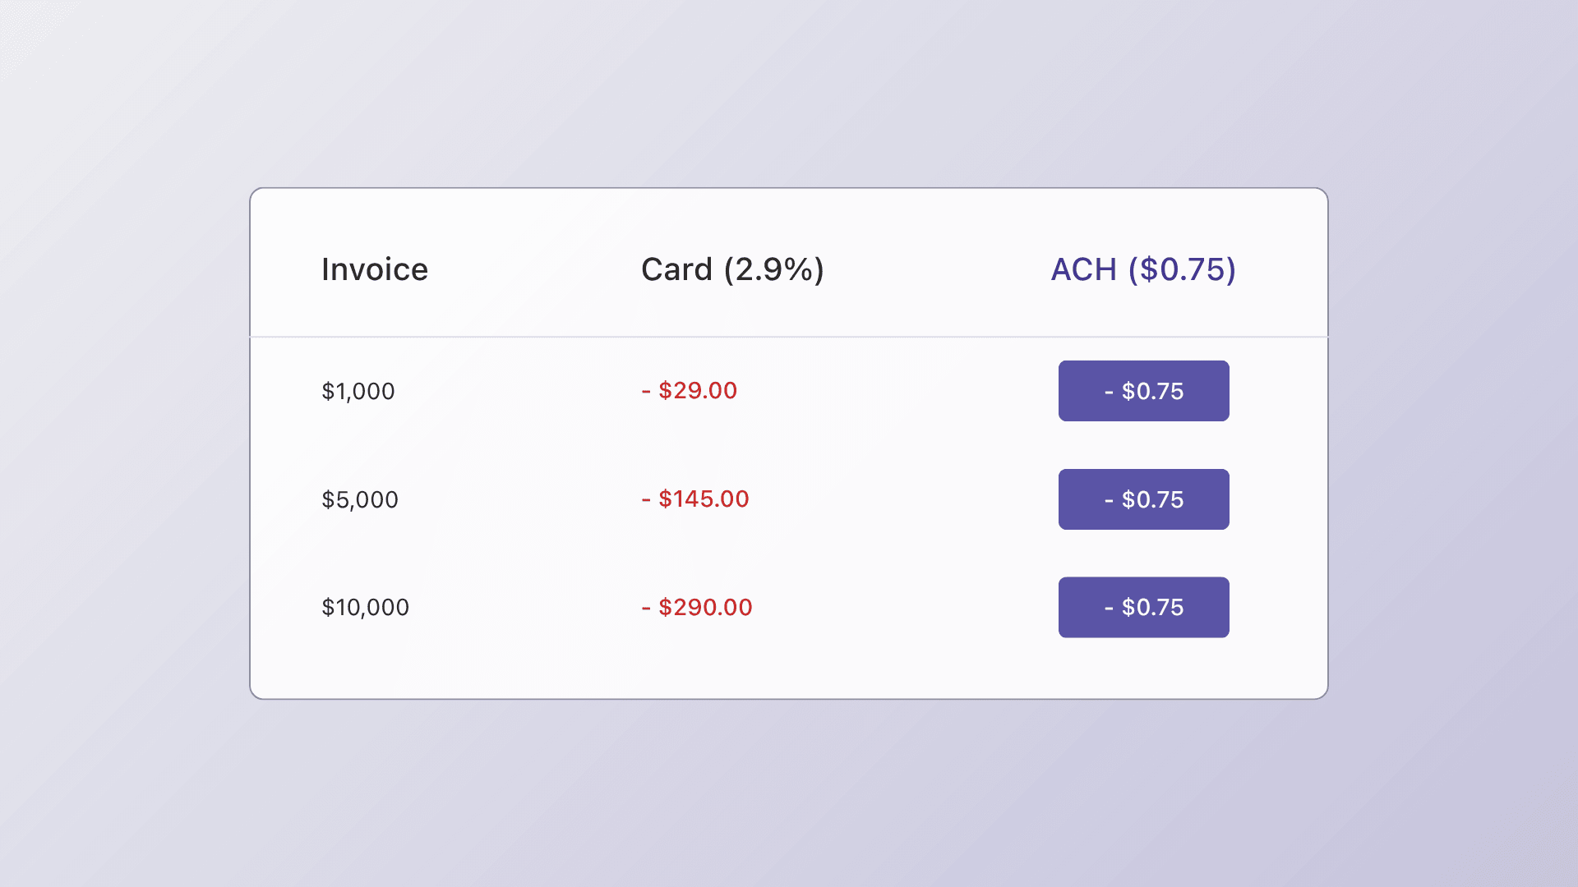Select the red - $145.00 card fee

695,499
